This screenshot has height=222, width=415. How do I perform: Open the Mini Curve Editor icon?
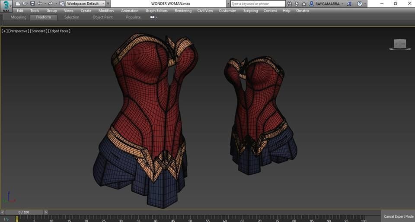6,219
